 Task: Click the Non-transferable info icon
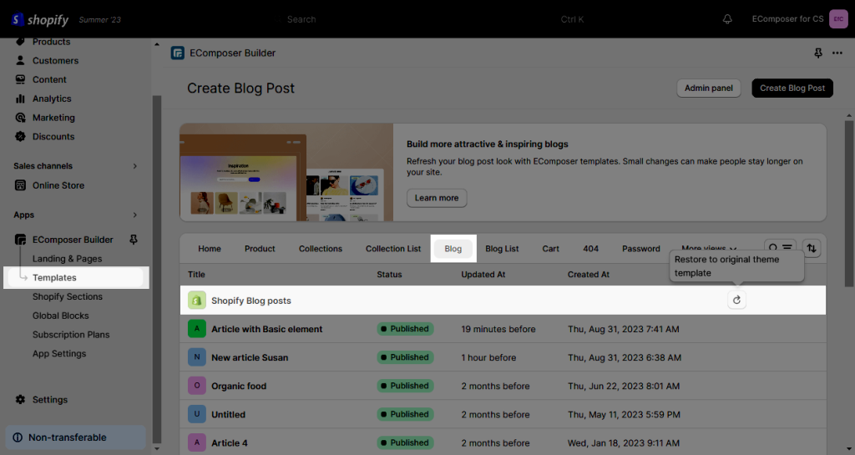18,437
